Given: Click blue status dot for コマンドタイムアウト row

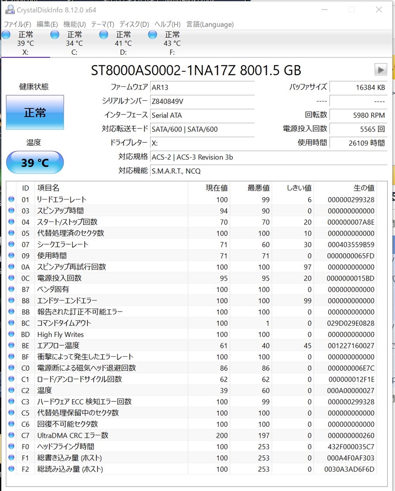Looking at the screenshot, I should [12, 323].
